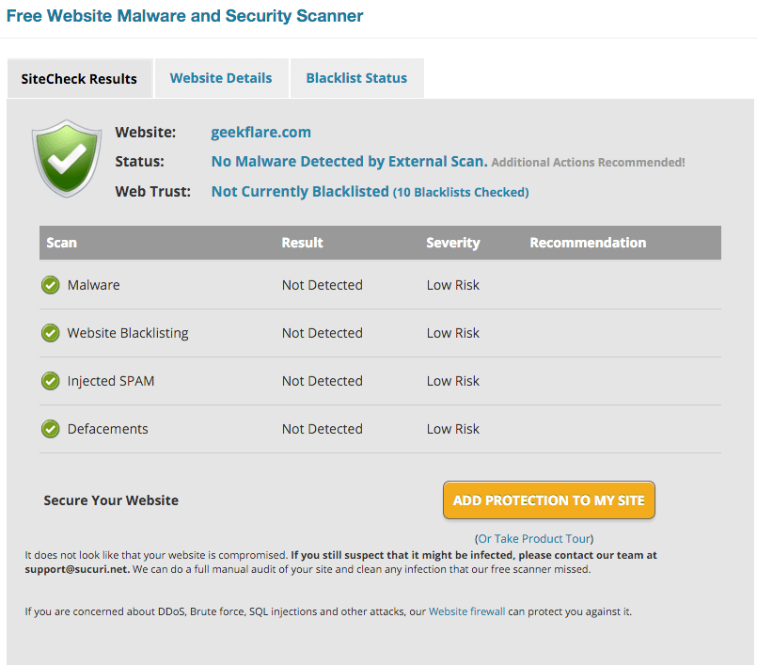Click the No Malware Detected status text
Image resolution: width=757 pixels, height=666 pixels.
click(x=349, y=162)
